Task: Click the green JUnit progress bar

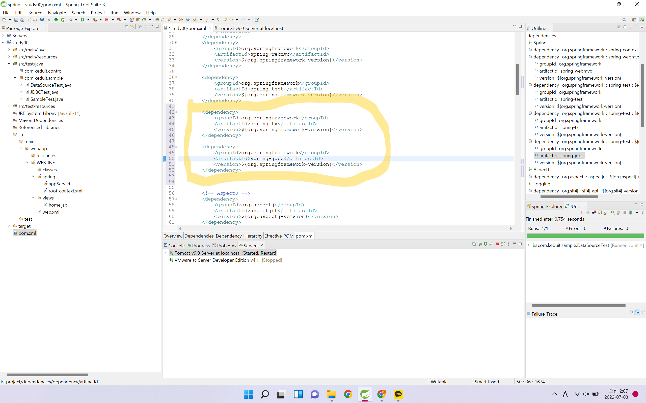Action: click(x=585, y=236)
